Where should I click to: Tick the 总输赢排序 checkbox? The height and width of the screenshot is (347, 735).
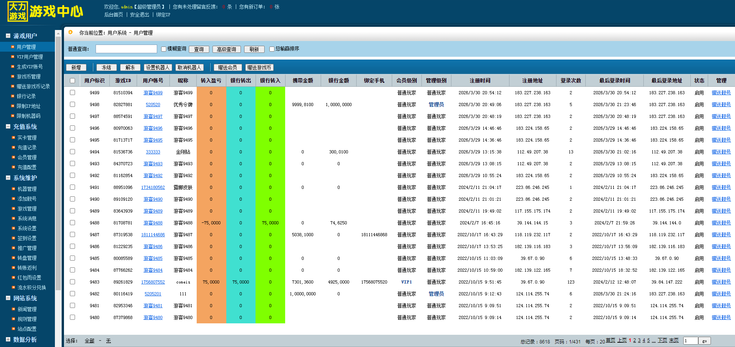[272, 49]
